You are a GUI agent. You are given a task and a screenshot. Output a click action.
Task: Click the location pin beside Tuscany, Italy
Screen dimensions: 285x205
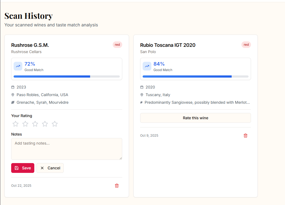click(x=142, y=95)
